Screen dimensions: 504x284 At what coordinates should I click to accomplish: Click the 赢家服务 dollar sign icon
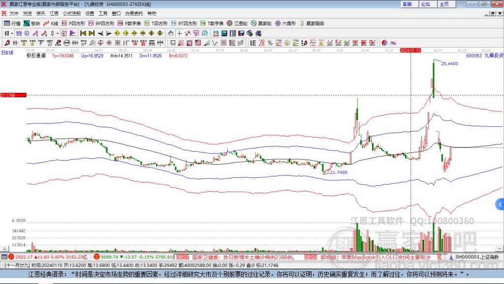[x=302, y=24]
